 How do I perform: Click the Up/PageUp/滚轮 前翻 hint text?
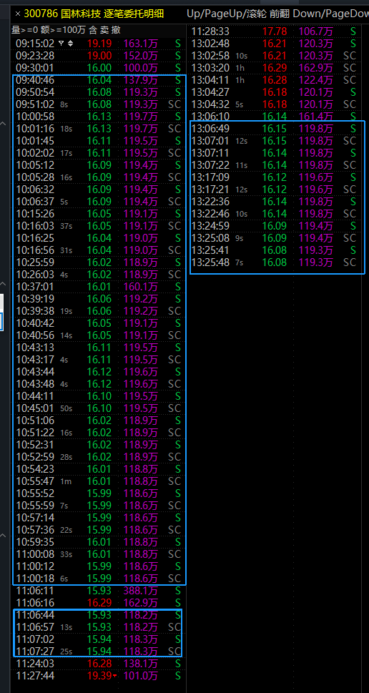coord(238,14)
